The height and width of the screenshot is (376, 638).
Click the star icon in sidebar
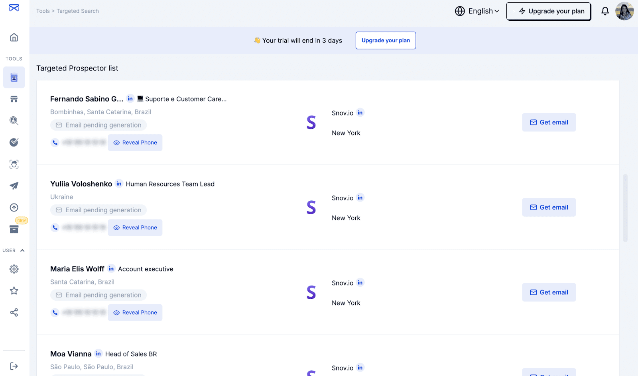(x=14, y=291)
